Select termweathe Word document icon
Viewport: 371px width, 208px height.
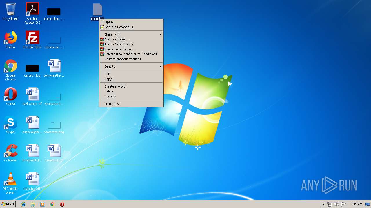54,68
